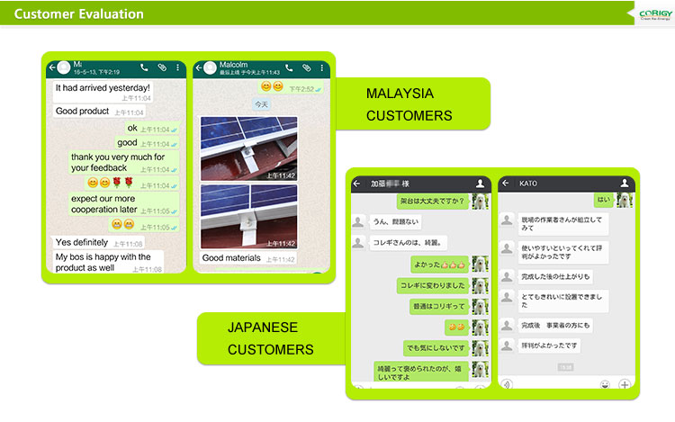This screenshot has height=422, width=675.
Task: Open the Mi contact avatar
Action: click(64, 67)
